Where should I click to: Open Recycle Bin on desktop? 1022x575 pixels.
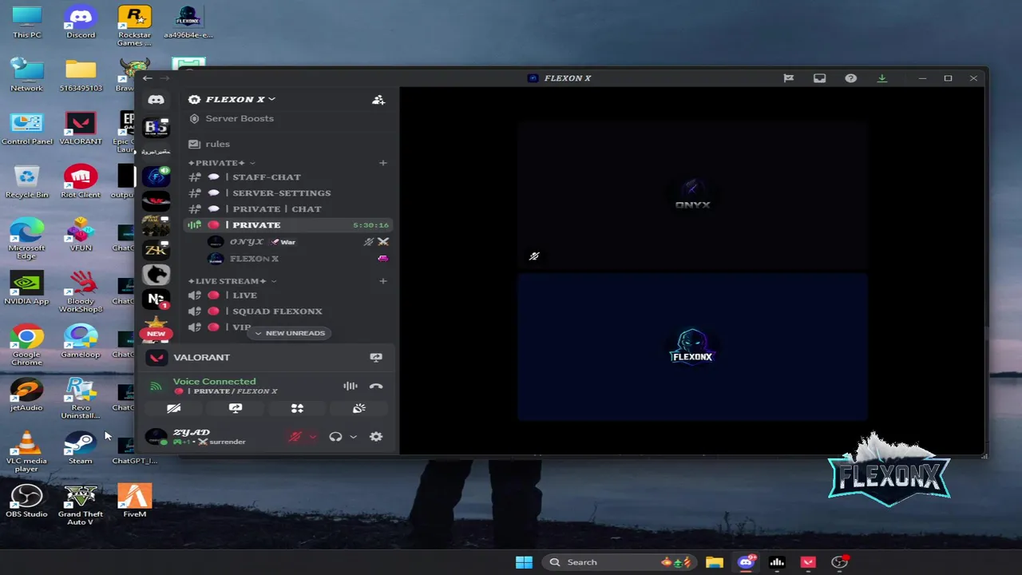26,181
